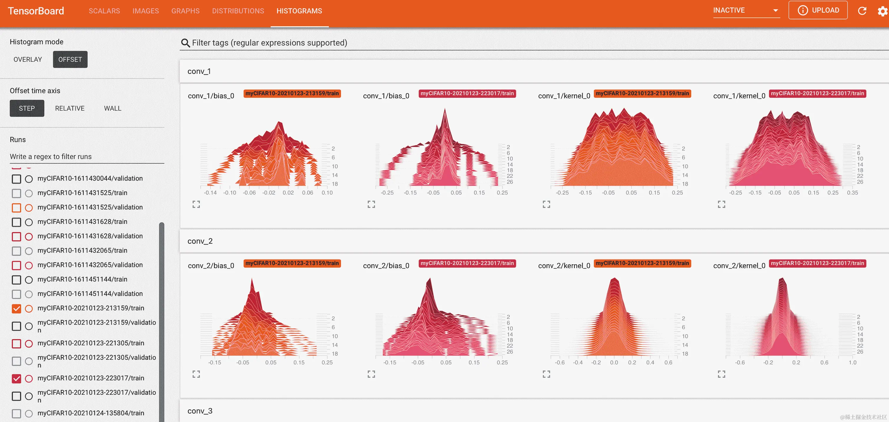
Task: Open the settings gear icon
Action: click(x=883, y=11)
